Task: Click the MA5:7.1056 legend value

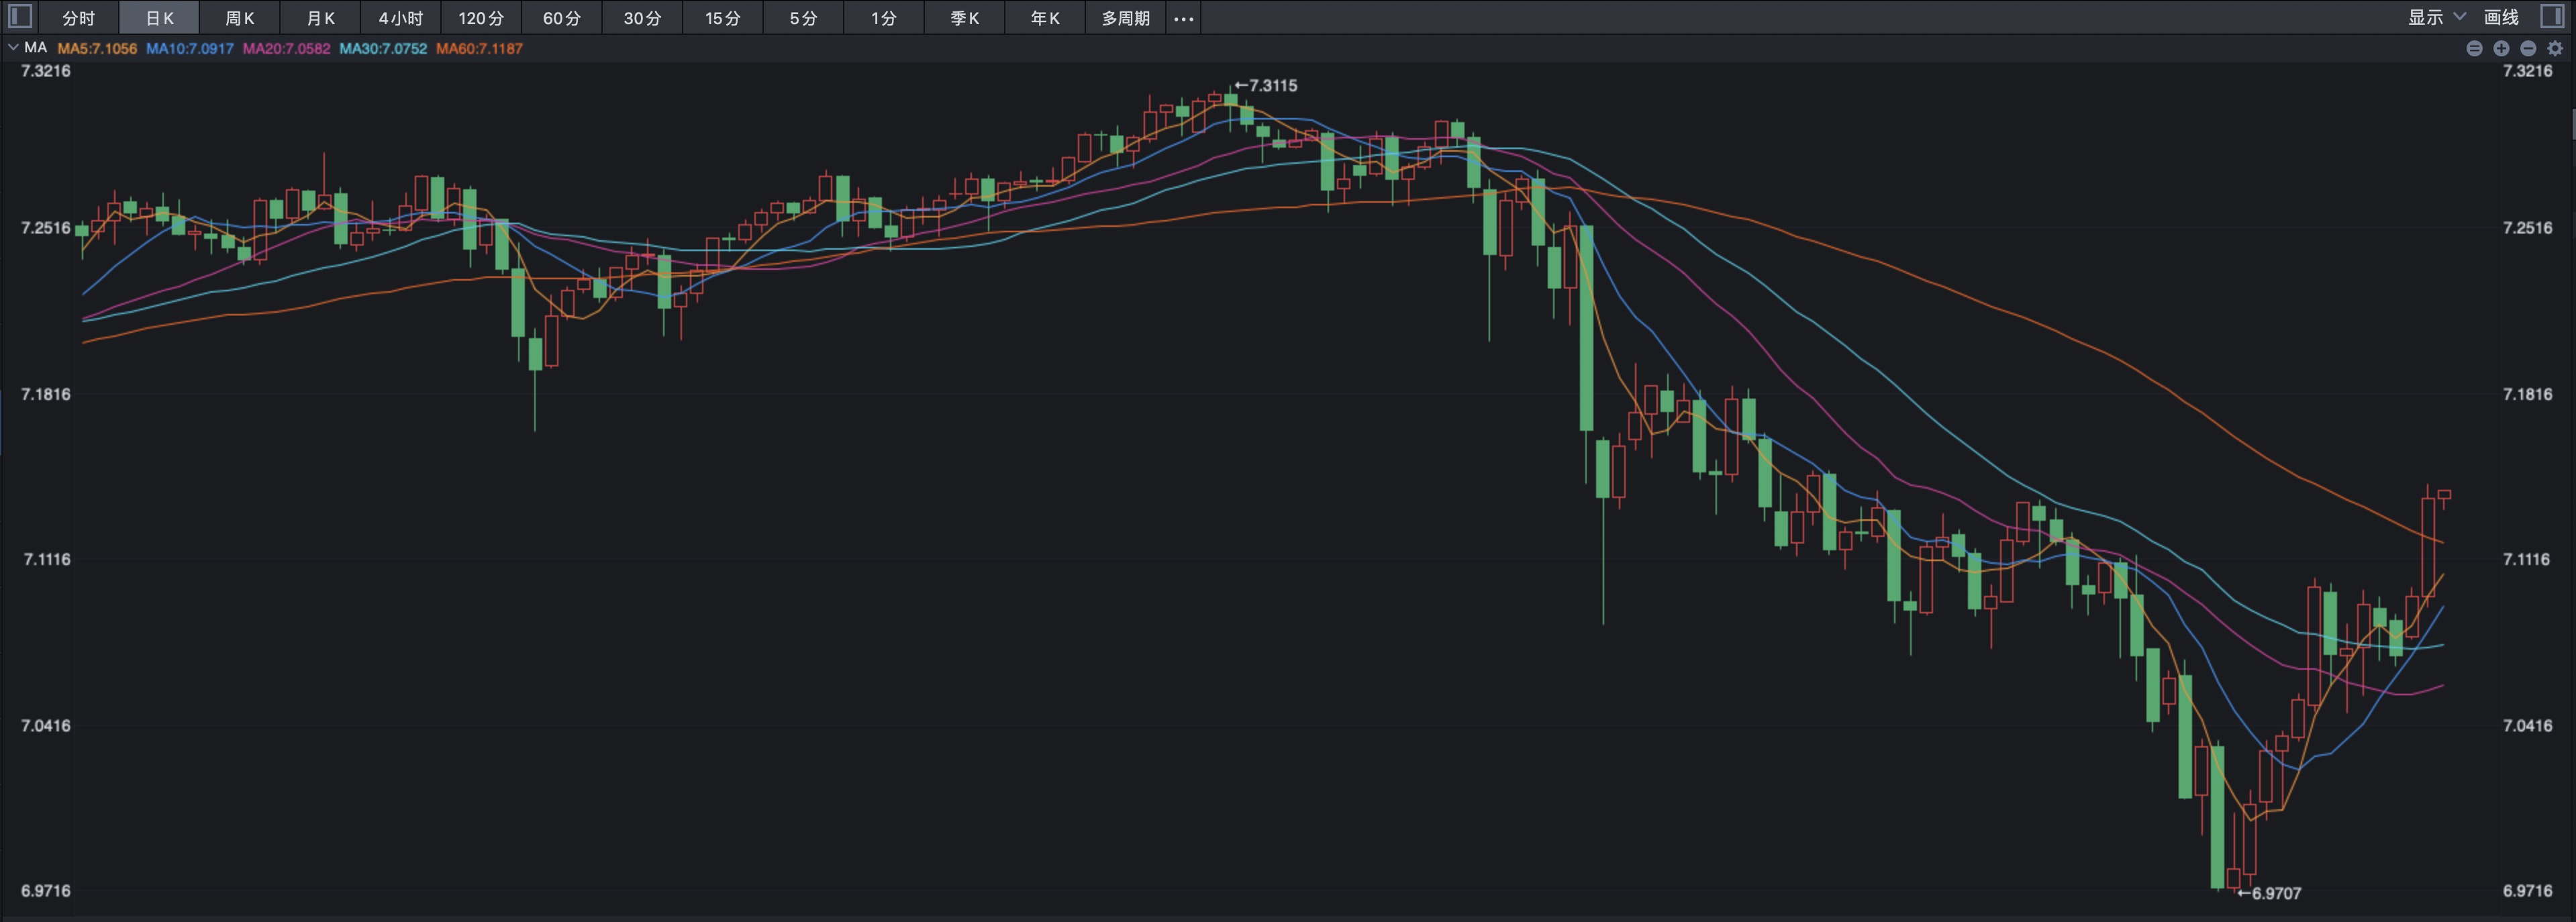Action: [x=97, y=48]
